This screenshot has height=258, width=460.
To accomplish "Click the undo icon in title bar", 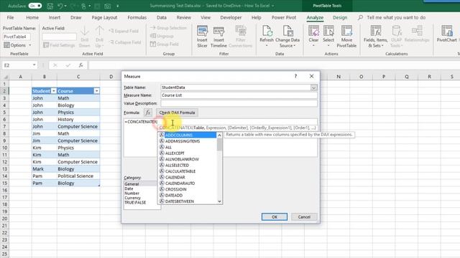I will 60,6.
